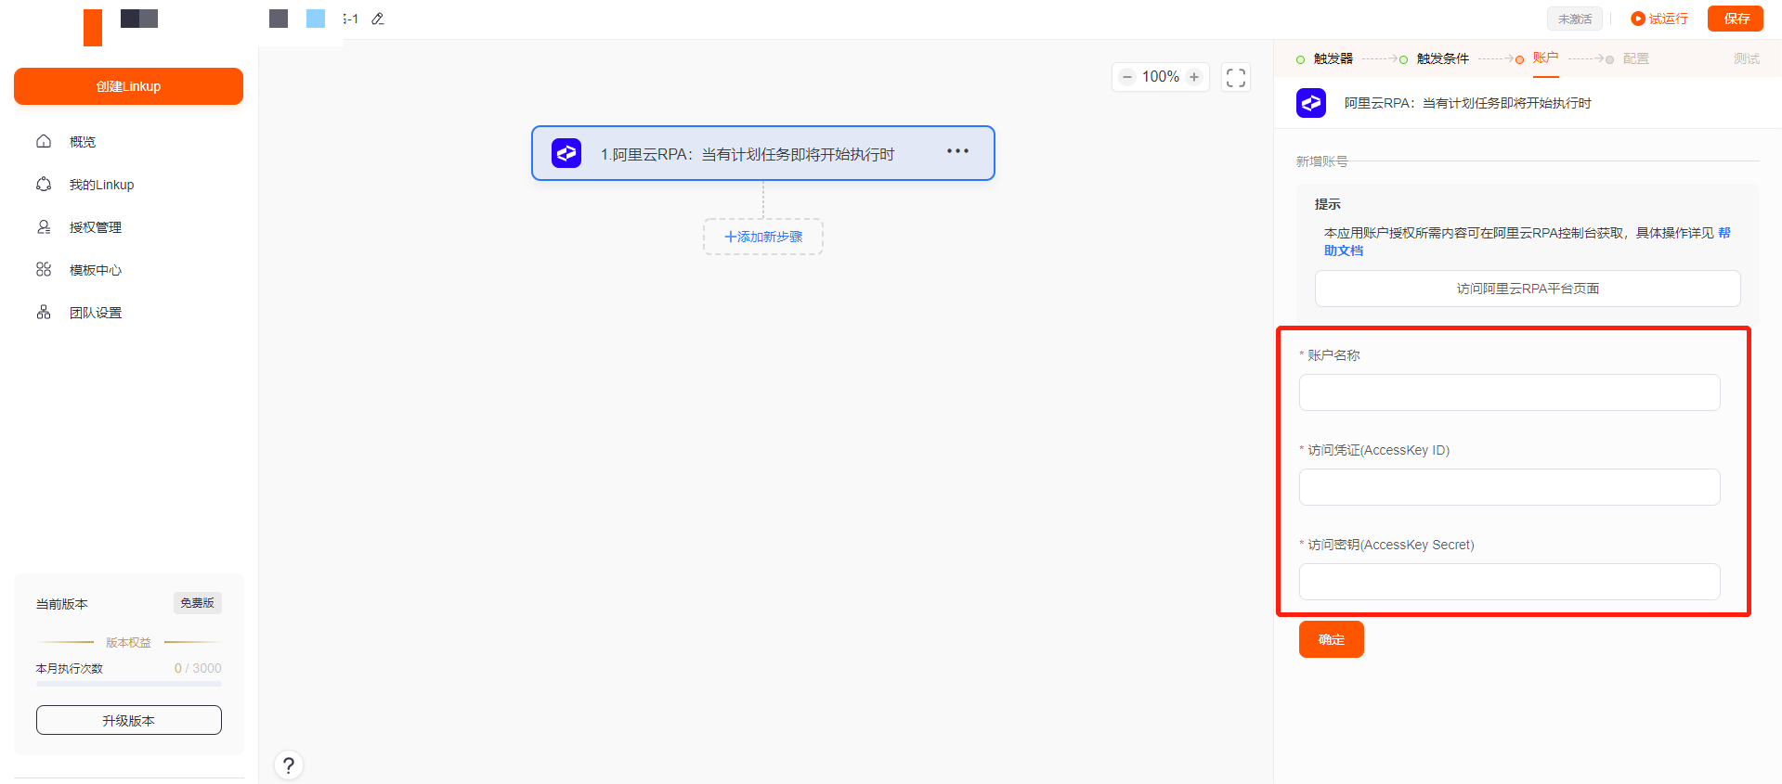Click the help question mark icon

pos(289,765)
